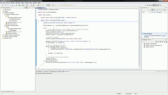Click the Print icon in main toolbar
Screen dimensions: 168x95
pyautogui.click(x=13, y=5)
